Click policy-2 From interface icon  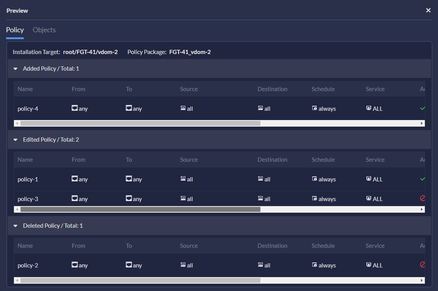tap(75, 264)
